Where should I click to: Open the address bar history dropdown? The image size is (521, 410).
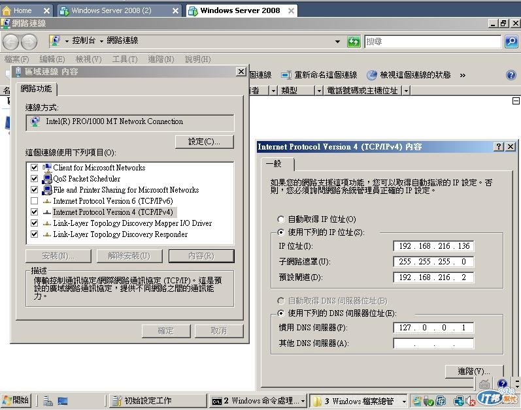click(337, 42)
